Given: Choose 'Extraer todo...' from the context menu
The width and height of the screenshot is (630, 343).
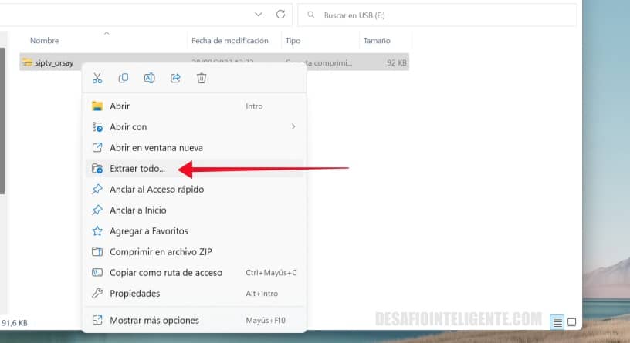Looking at the screenshot, I should pyautogui.click(x=143, y=168).
